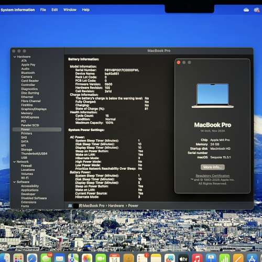Open the Mail app in the Dock

(59, 258)
